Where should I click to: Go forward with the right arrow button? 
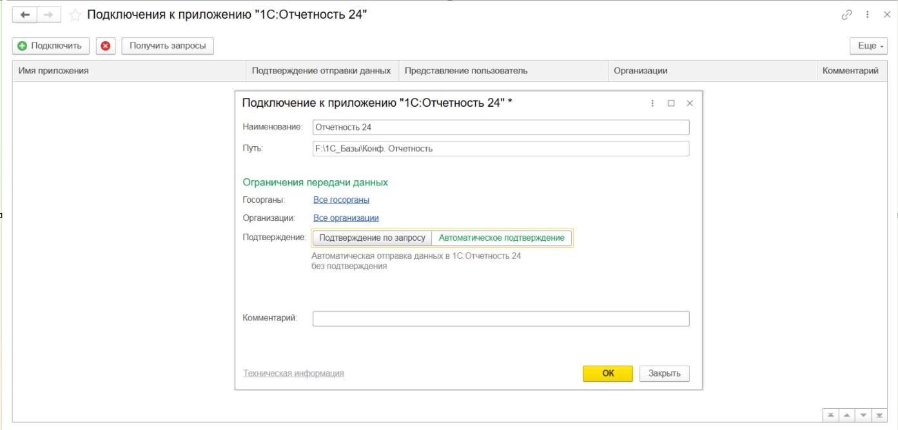coord(49,15)
